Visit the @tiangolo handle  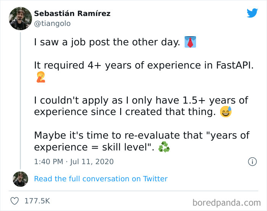(x=52, y=24)
